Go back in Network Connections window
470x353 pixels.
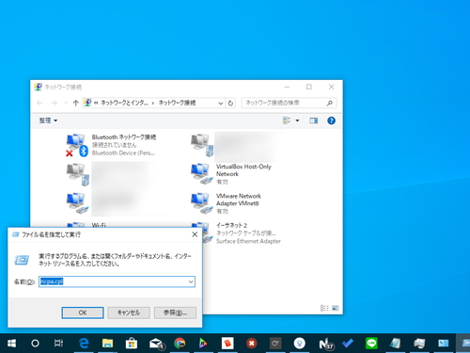click(39, 103)
